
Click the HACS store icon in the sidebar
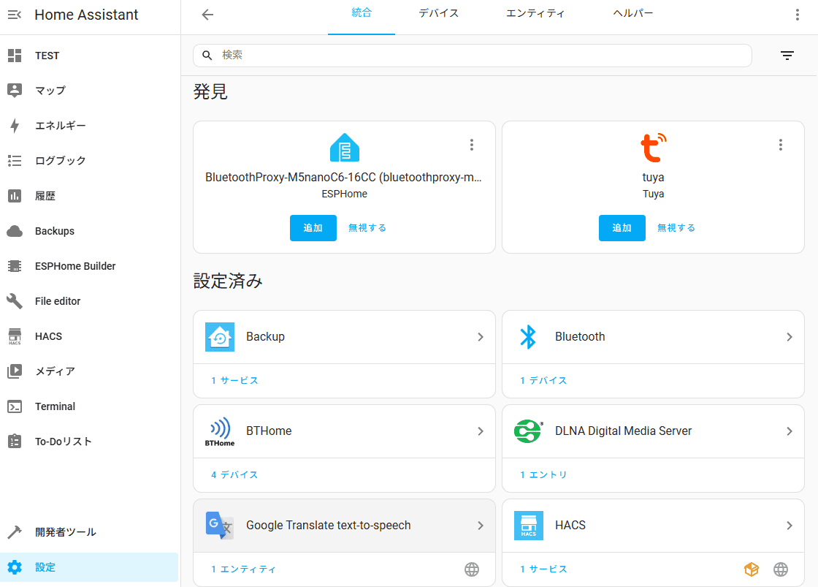(x=15, y=336)
